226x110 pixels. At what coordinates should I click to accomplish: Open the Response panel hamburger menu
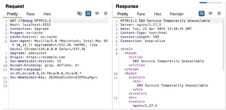point(219,13)
